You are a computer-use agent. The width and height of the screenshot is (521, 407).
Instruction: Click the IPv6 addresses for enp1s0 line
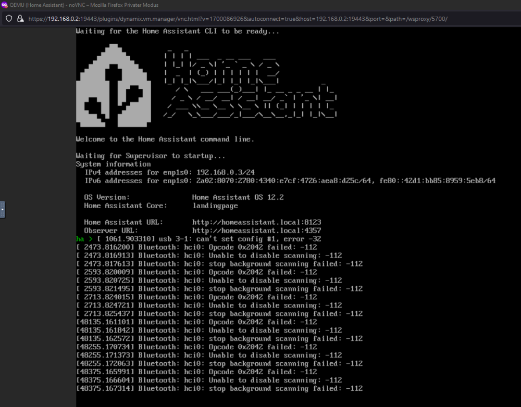point(290,181)
